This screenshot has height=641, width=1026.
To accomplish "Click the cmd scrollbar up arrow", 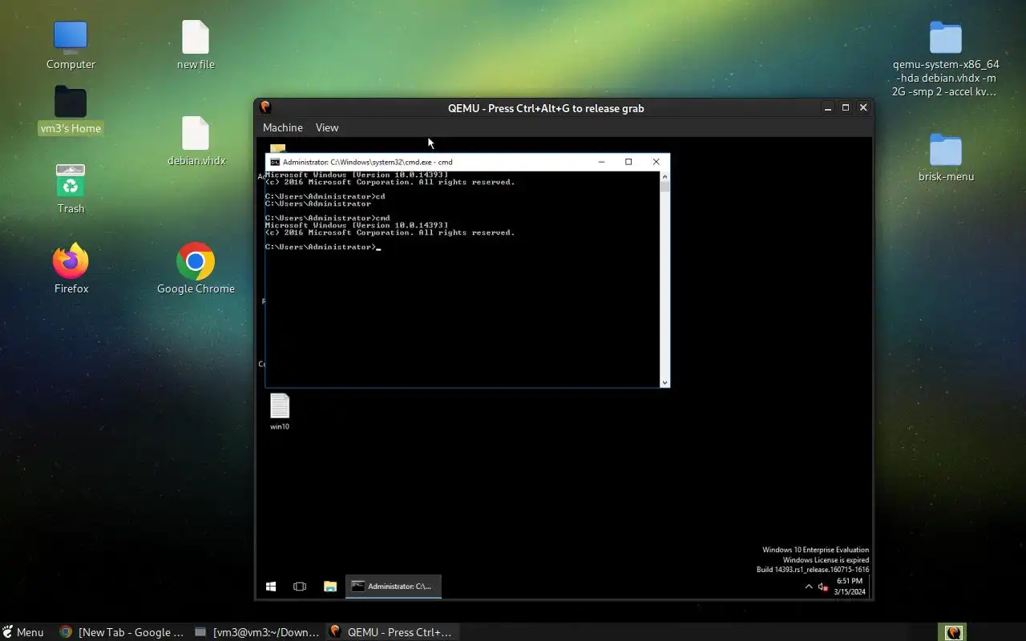I will 664,175.
